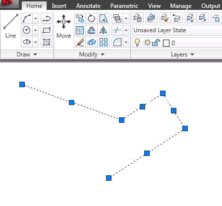Viewport: 222px width, 206px height.
Task: Select the Rotate tool
Action: point(92,18)
